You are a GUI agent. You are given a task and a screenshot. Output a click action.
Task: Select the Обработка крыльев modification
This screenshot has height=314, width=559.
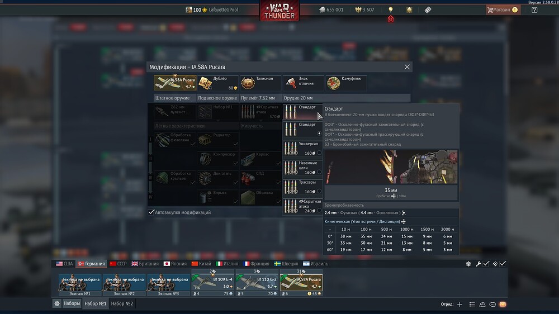tap(175, 178)
